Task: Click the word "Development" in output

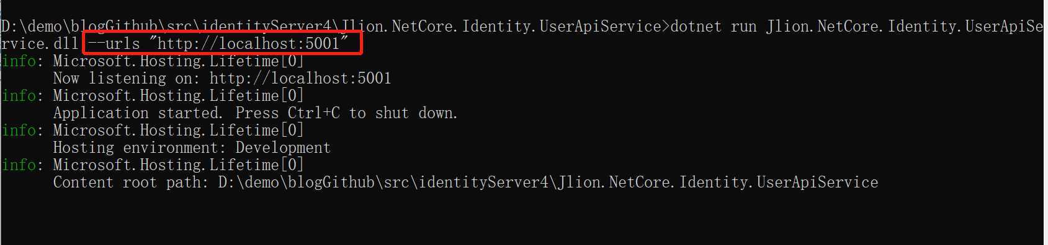Action: [283, 148]
